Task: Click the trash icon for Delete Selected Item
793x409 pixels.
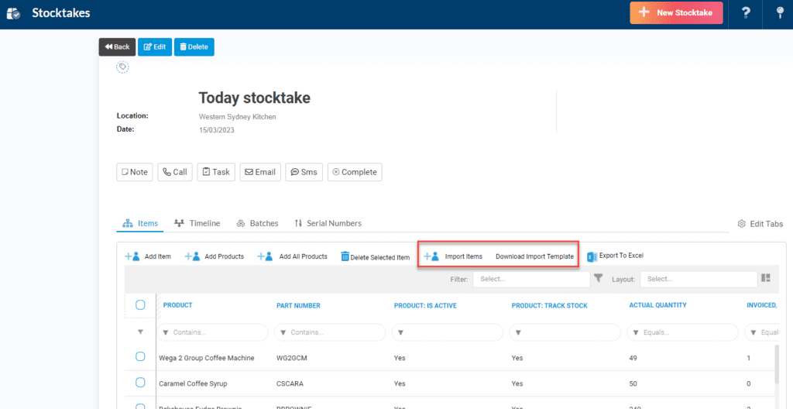Action: [345, 256]
